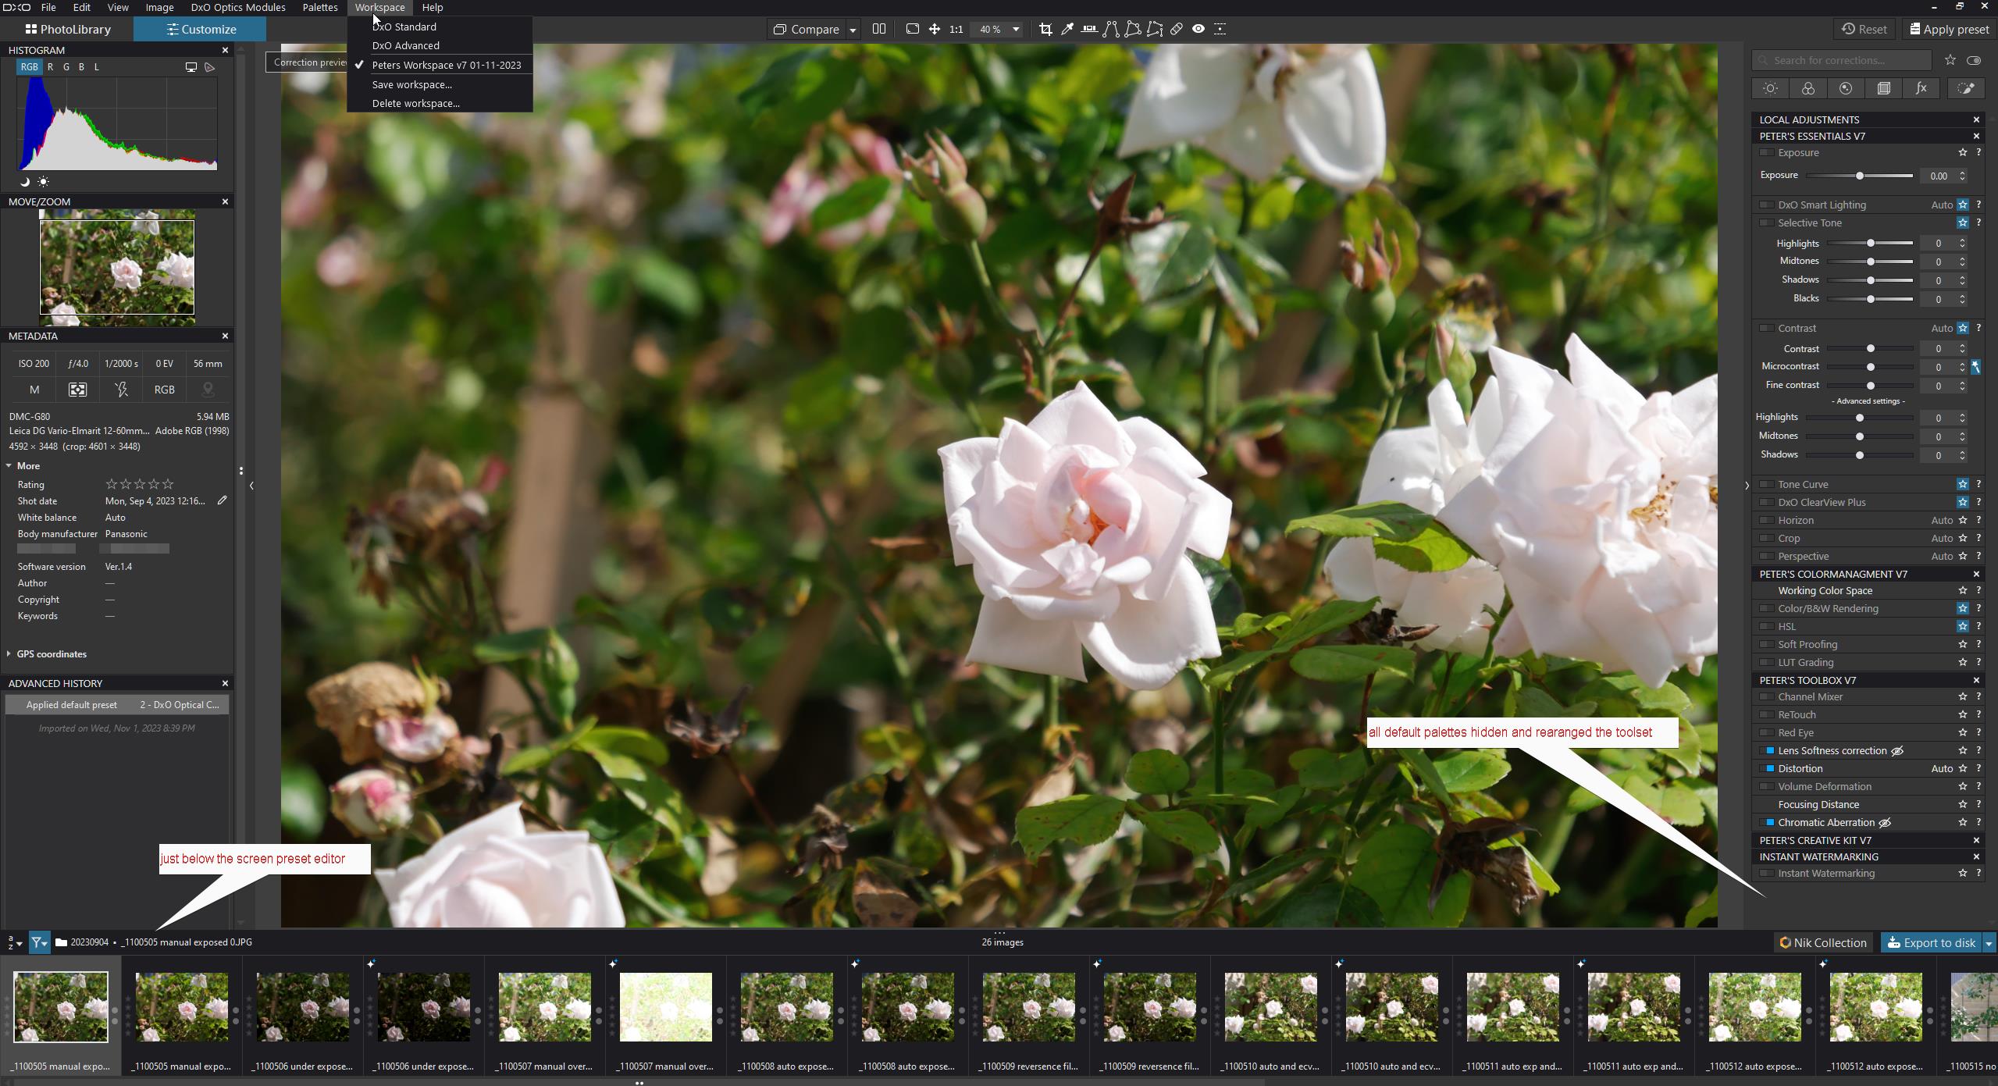Select the force parallels perspective tool

(1111, 29)
